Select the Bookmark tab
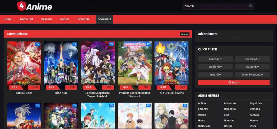Viewport: 277px width, 129px height. coord(104,19)
